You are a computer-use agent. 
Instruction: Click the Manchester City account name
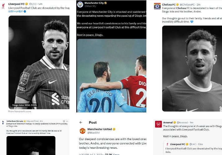(x=94, y=3)
